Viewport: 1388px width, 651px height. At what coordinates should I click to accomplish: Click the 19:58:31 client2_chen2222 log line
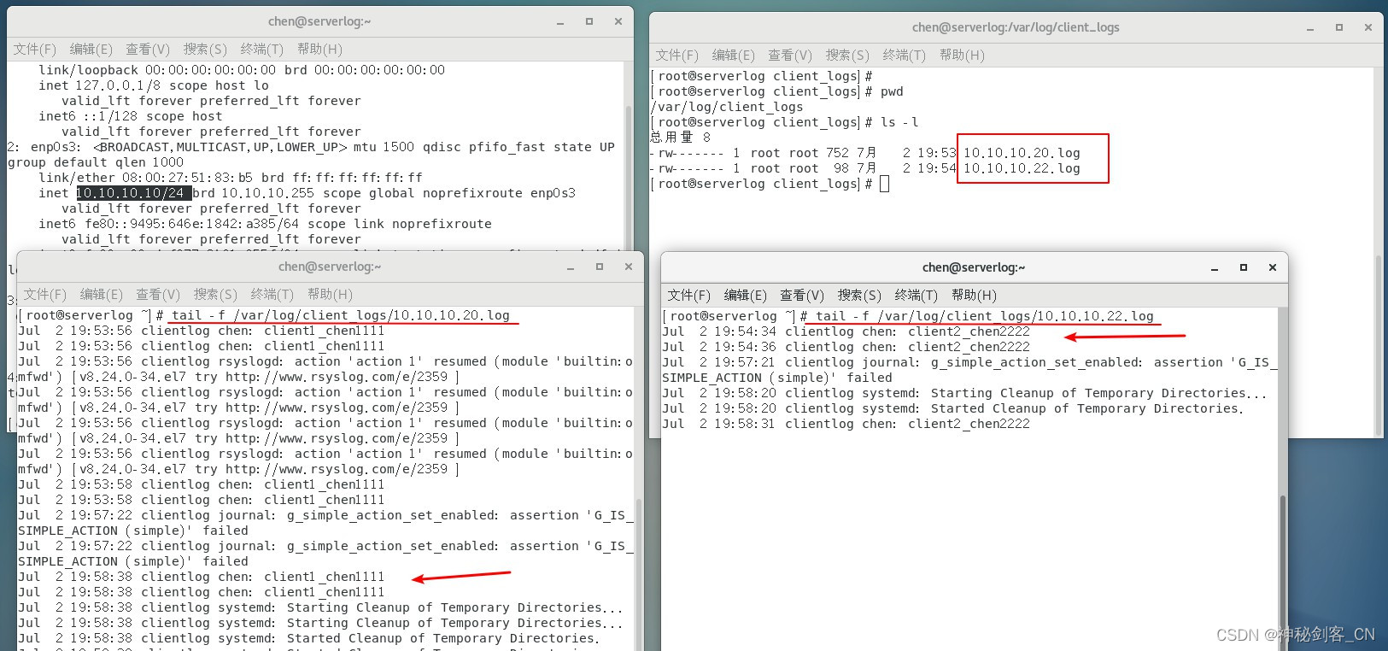pos(846,424)
